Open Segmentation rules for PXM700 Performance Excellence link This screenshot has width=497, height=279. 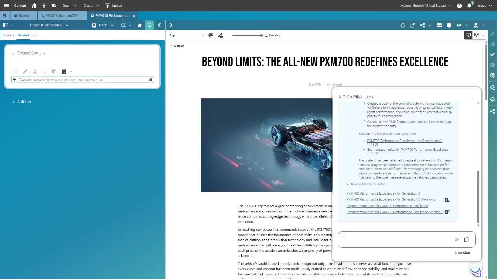coord(387,206)
